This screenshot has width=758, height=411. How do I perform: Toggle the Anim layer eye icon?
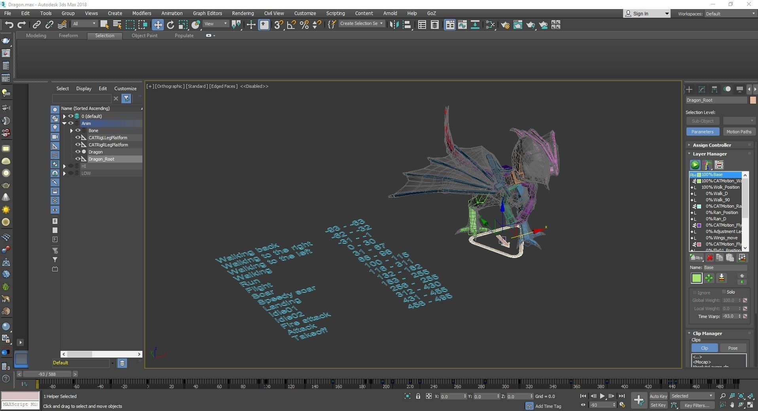pyautogui.click(x=71, y=123)
